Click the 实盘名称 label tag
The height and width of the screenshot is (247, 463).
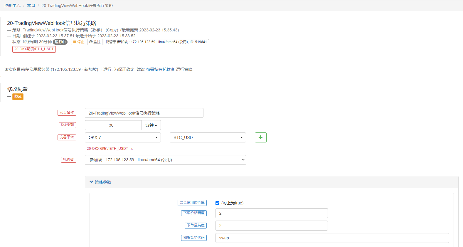(67, 113)
